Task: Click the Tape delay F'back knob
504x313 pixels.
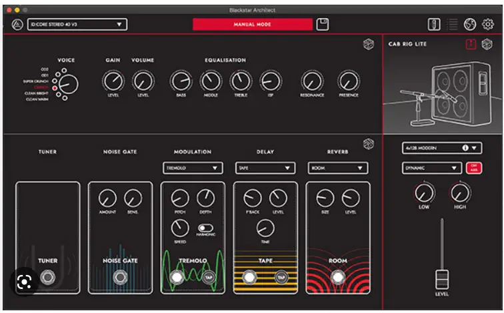Action: click(253, 198)
